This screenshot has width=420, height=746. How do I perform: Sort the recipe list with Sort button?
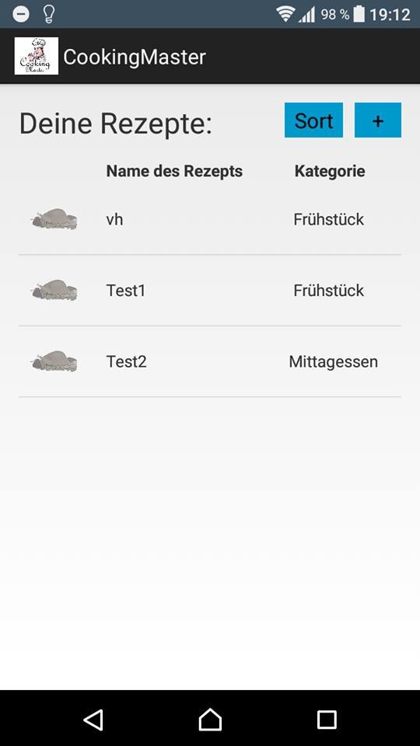tap(313, 120)
